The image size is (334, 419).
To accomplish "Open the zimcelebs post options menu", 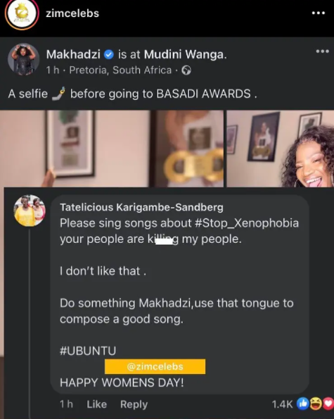I will (x=319, y=13).
